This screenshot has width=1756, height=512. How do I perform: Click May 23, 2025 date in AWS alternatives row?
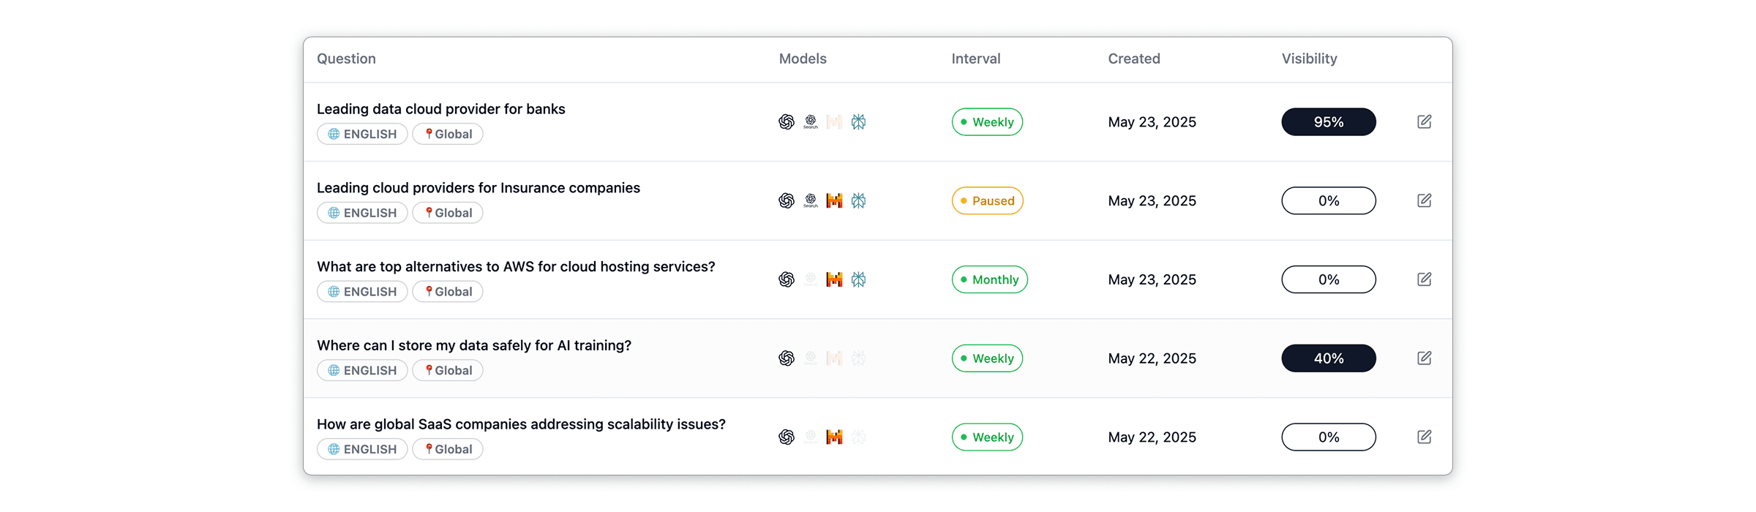(x=1152, y=279)
